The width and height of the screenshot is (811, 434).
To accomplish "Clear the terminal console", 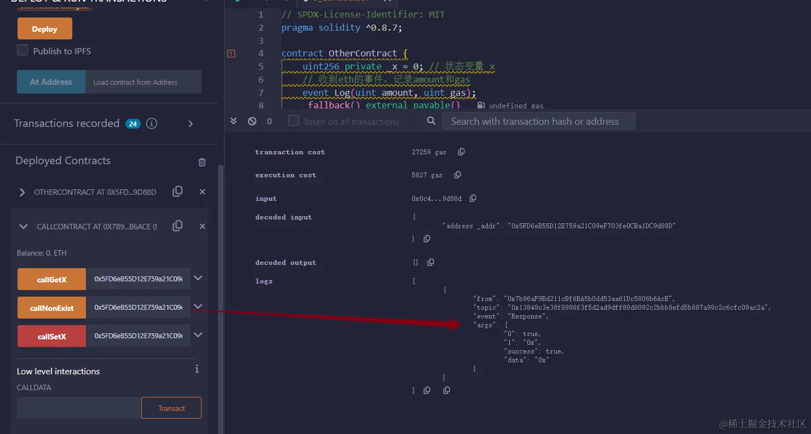I will 252,121.
